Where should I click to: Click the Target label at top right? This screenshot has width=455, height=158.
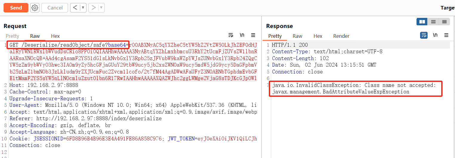(x=448, y=8)
